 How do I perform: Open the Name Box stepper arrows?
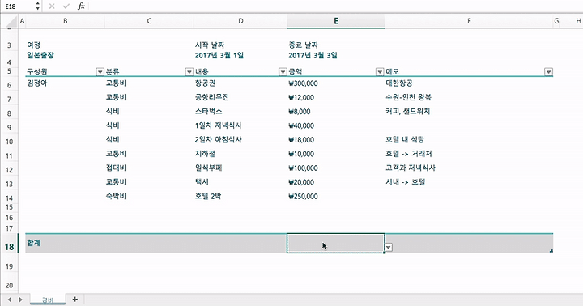(x=37, y=6)
